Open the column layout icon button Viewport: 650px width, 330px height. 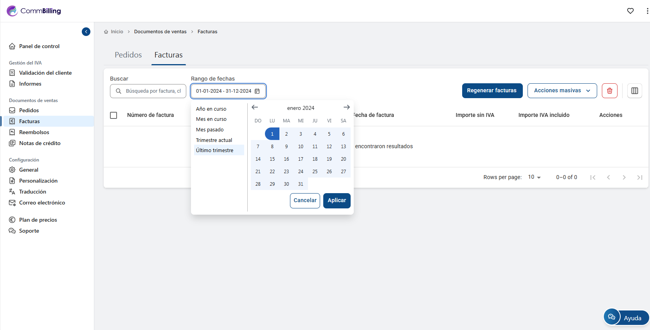634,91
